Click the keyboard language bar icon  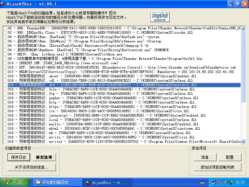coord(202,183)
